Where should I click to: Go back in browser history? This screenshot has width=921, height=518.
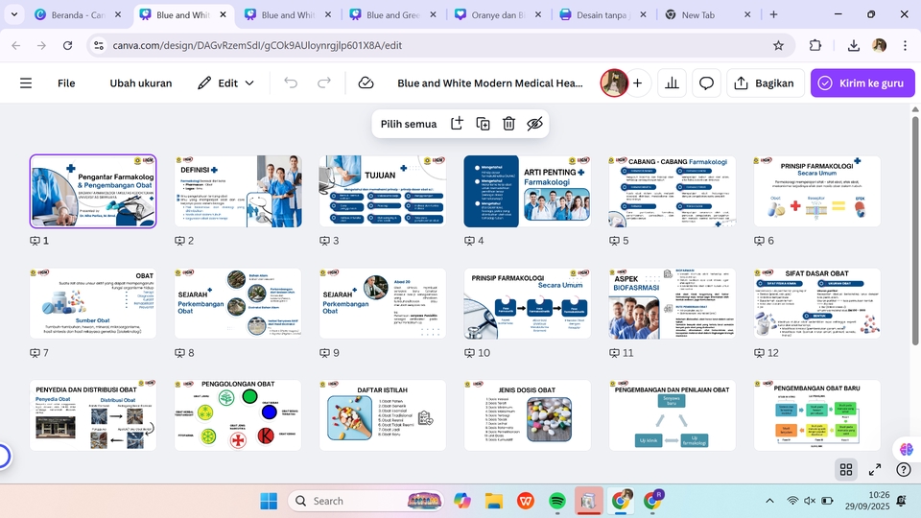(16, 45)
